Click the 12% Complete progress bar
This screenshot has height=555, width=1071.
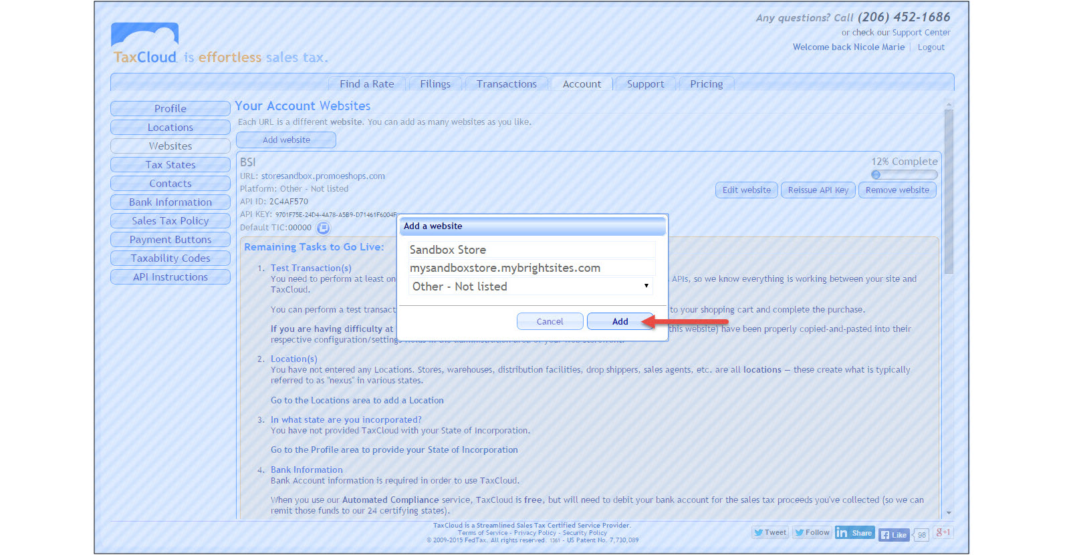pyautogui.click(x=904, y=175)
